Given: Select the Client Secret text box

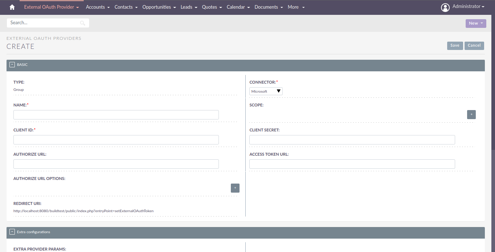Looking at the screenshot, I should pyautogui.click(x=352, y=140).
